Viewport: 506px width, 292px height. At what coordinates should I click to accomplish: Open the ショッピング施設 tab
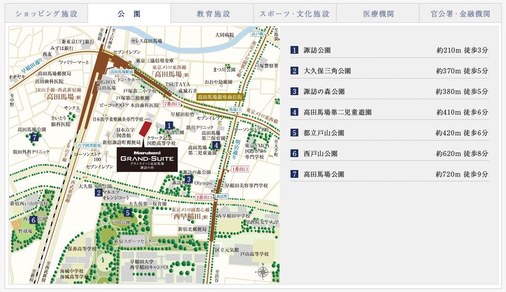[x=47, y=13]
